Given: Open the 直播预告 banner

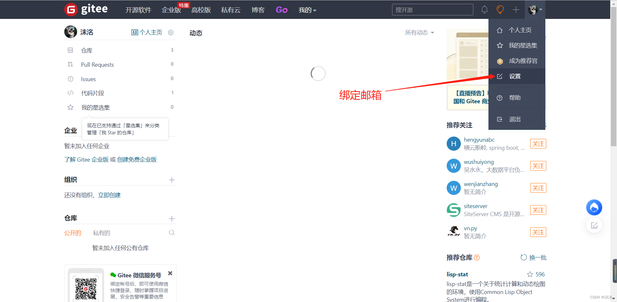Looking at the screenshot, I should click(x=468, y=97).
